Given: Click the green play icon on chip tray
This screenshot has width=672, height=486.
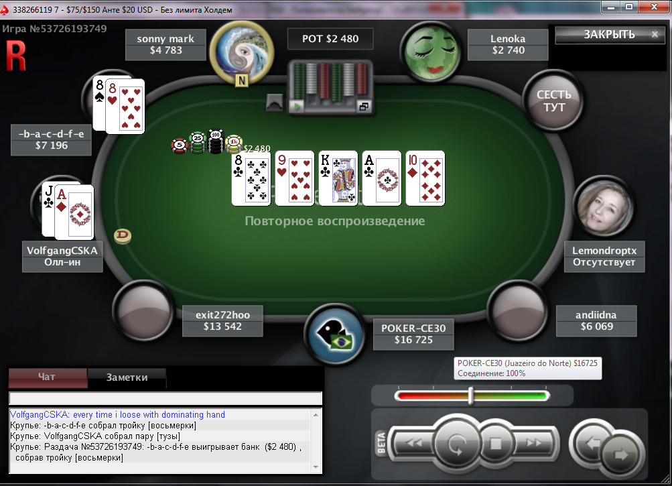Looking at the screenshot, I should [x=297, y=106].
